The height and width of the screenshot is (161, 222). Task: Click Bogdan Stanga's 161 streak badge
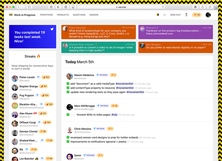(x=43, y=86)
